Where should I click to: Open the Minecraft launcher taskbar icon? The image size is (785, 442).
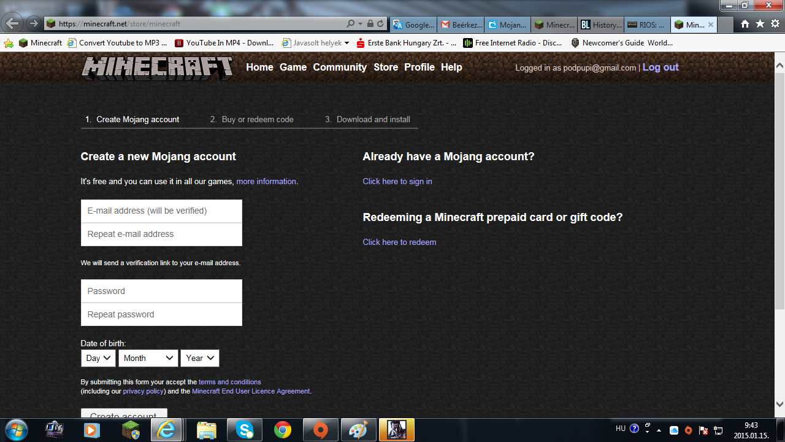(131, 430)
